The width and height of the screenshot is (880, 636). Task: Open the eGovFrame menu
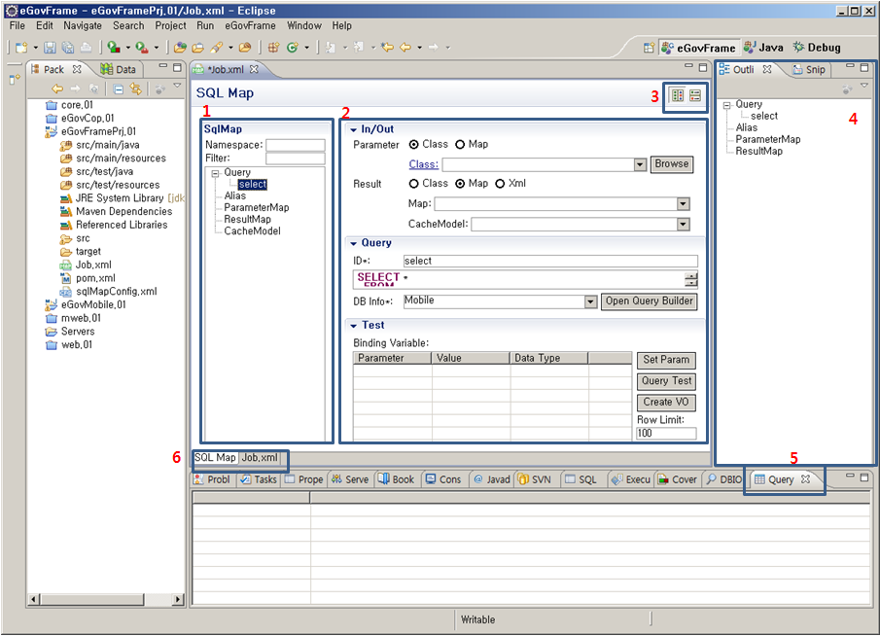click(x=250, y=25)
